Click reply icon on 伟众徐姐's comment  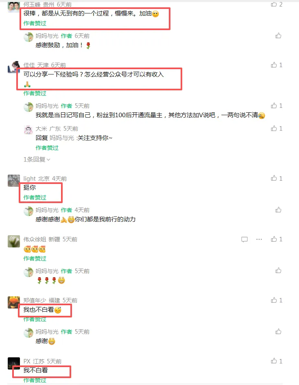click(244, 239)
